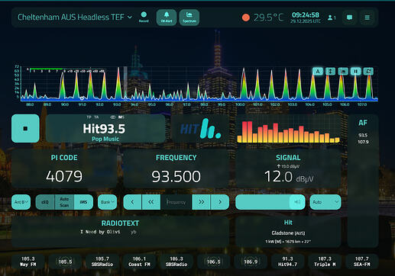Tune to preset 107.7 SEA-FM
Screen dimensions: 395x276
point(361,262)
